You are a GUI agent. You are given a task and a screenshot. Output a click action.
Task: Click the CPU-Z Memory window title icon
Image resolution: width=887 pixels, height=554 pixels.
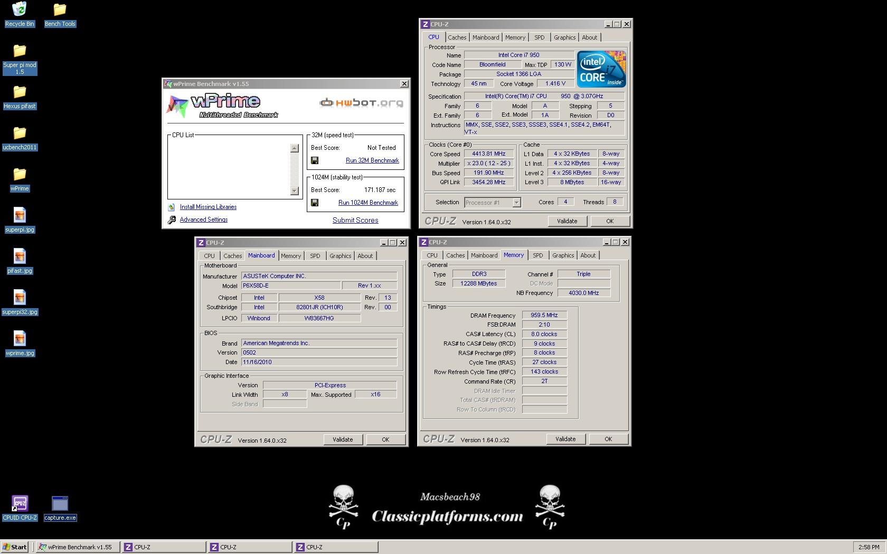tap(423, 242)
